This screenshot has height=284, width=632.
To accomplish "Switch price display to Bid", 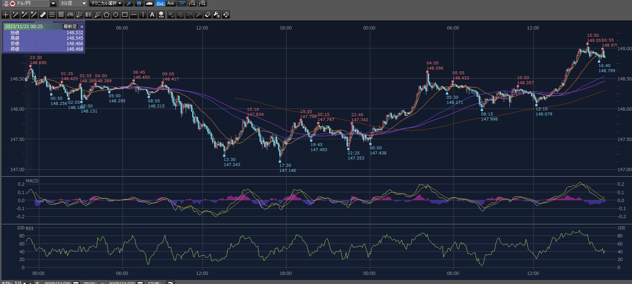I will coord(160,3).
